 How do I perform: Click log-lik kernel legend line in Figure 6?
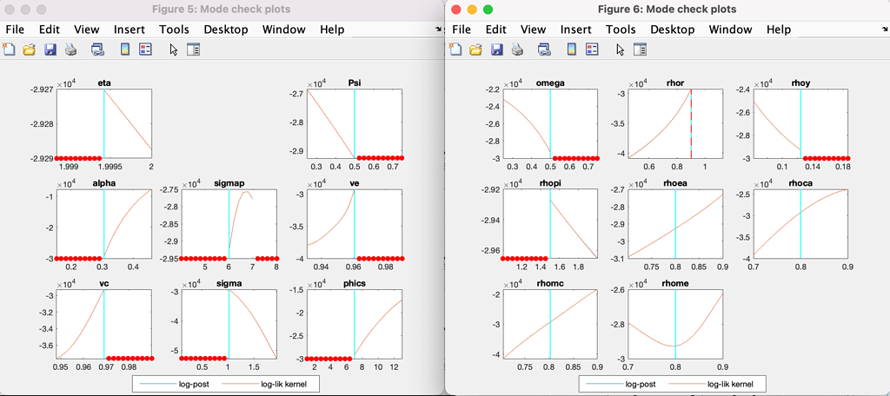pos(686,383)
